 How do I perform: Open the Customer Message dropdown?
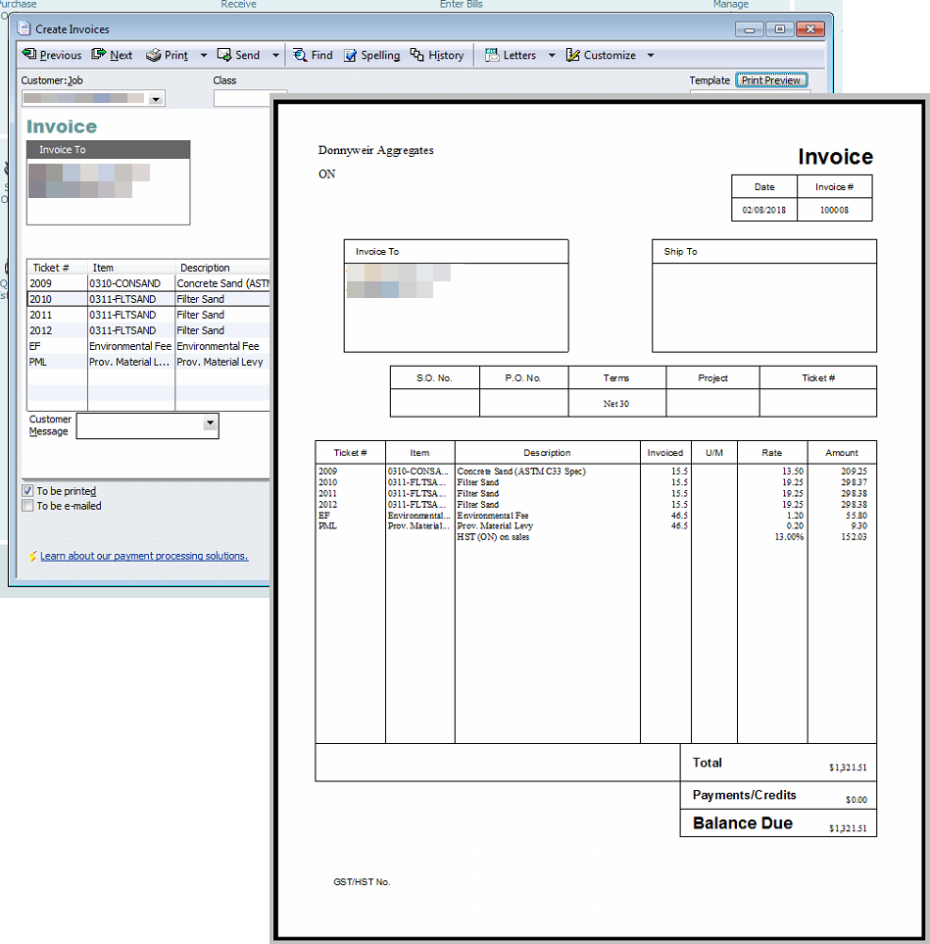coord(210,423)
